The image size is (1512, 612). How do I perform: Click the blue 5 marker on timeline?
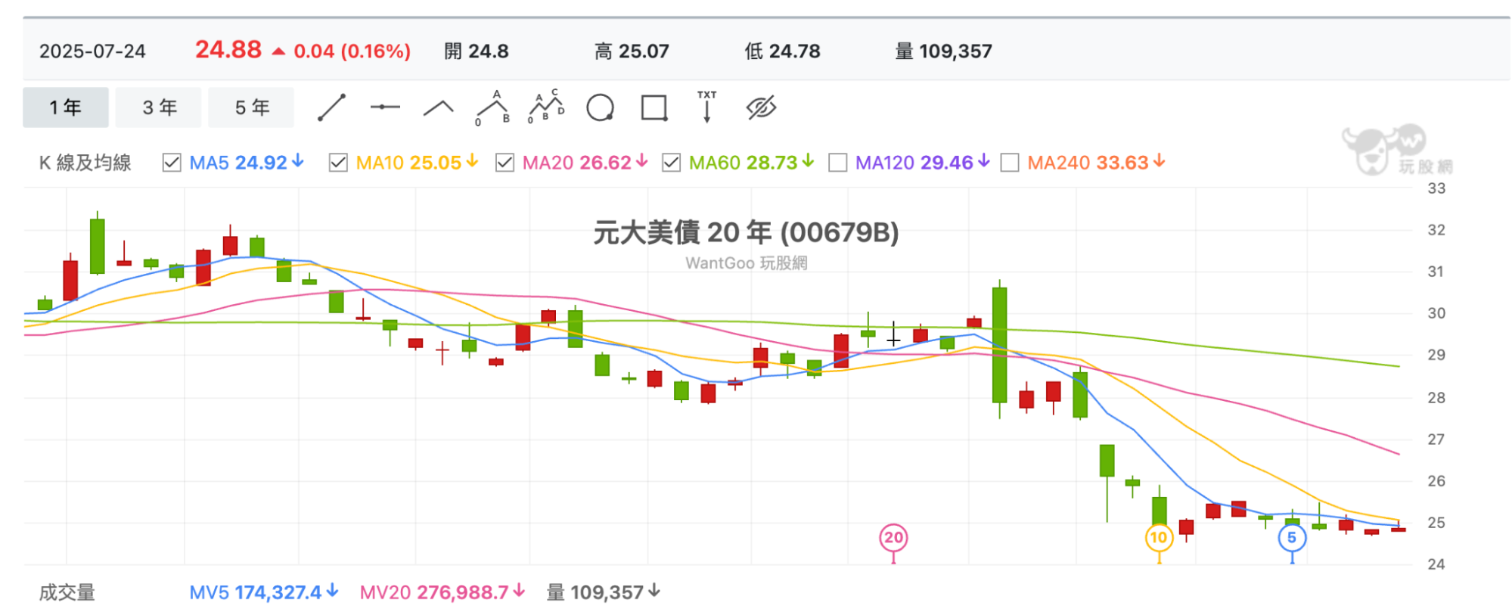click(x=1292, y=538)
